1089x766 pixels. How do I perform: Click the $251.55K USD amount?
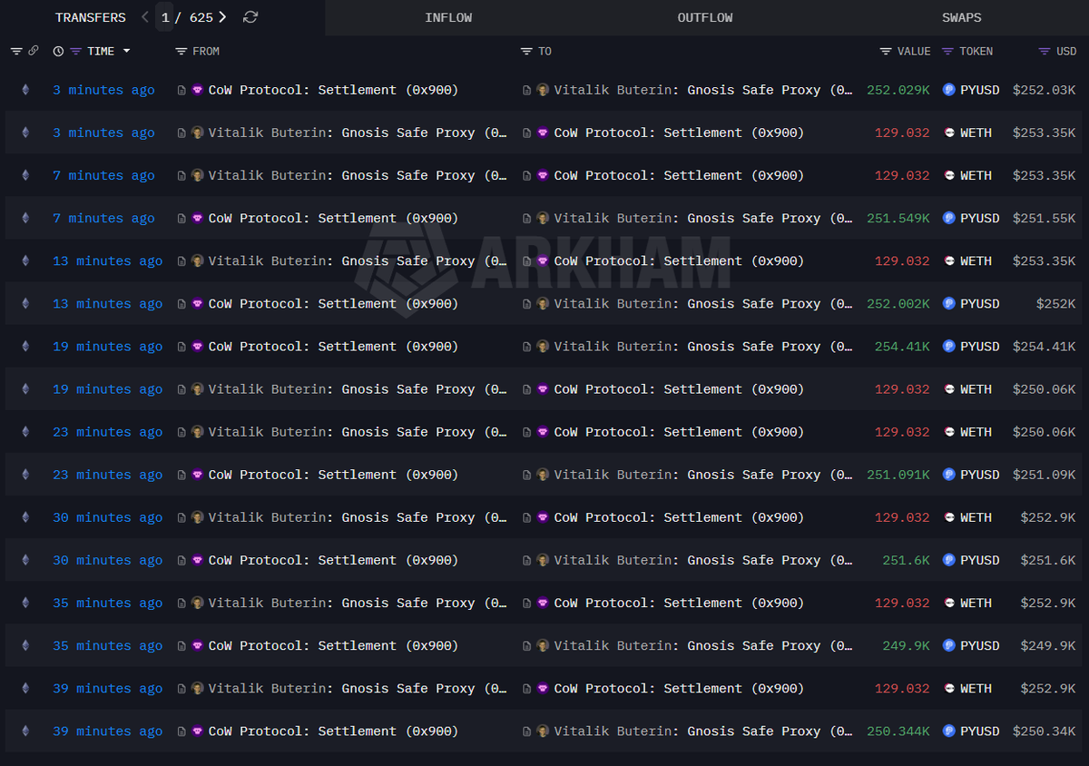pos(1044,219)
